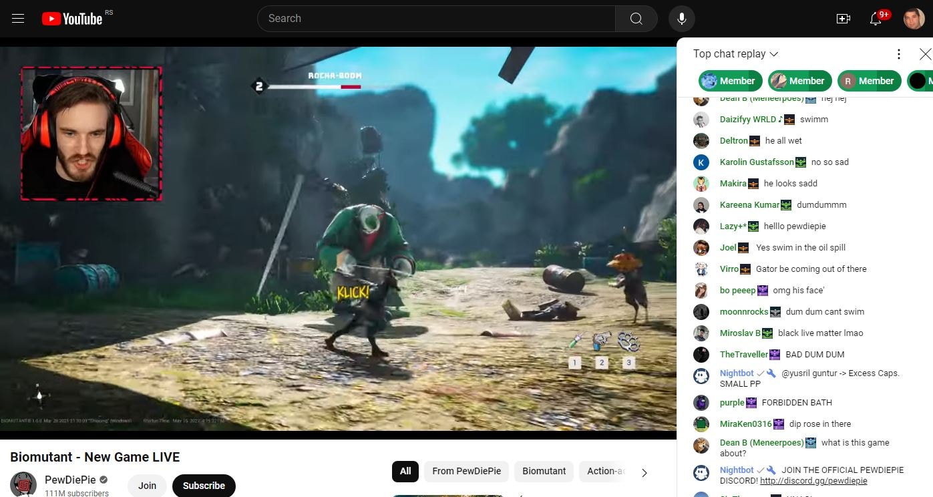The height and width of the screenshot is (497, 933).
Task: Click 'no so sad' chat message
Action: (830, 162)
